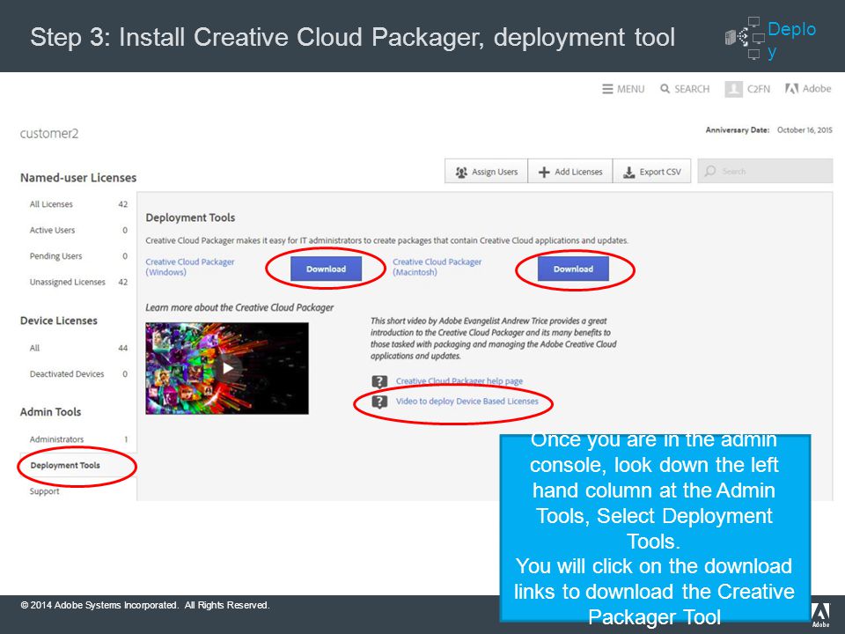The width and height of the screenshot is (845, 634).
Task: Click the customer2 account name
Action: coord(49,133)
